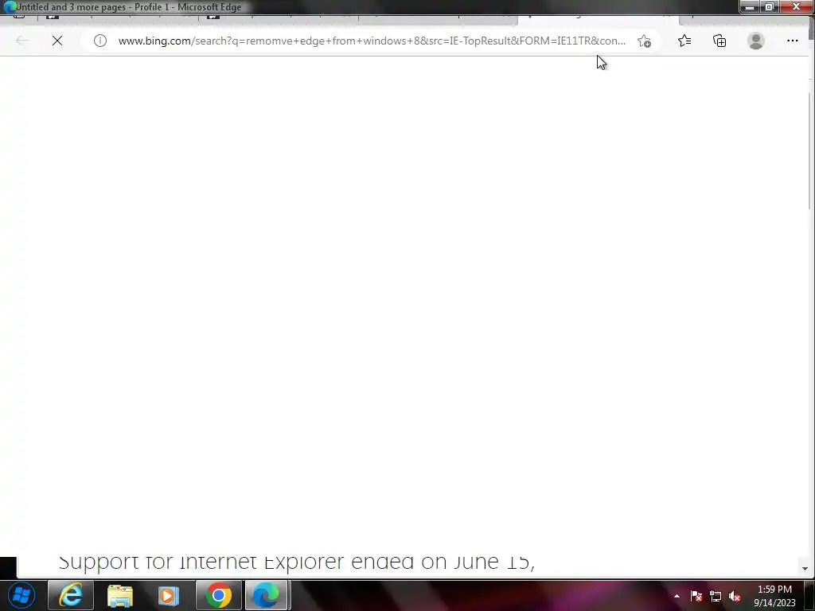Open the Action Center flag icon
This screenshot has width=815, height=611.
click(696, 596)
